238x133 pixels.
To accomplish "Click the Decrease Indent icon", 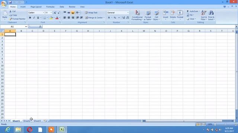I will click(77, 18).
